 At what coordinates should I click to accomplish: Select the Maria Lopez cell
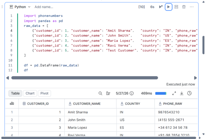[x=90, y=127]
